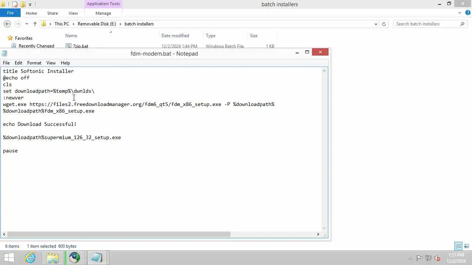
Task: Switch to Large icons view layout
Action: pos(466,246)
